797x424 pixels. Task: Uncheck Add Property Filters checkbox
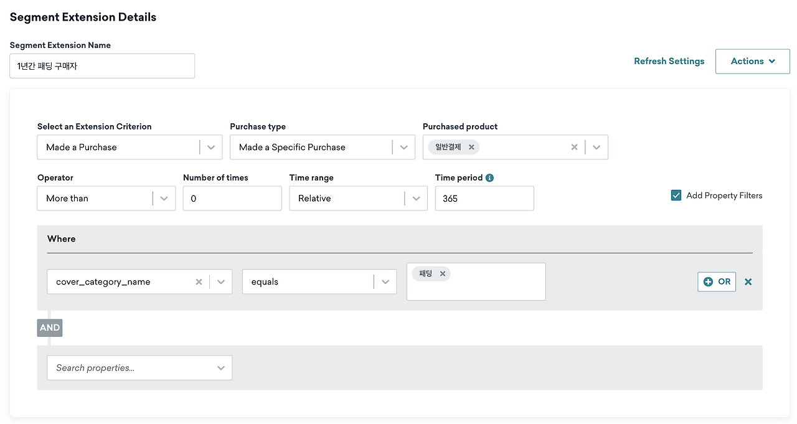(676, 196)
